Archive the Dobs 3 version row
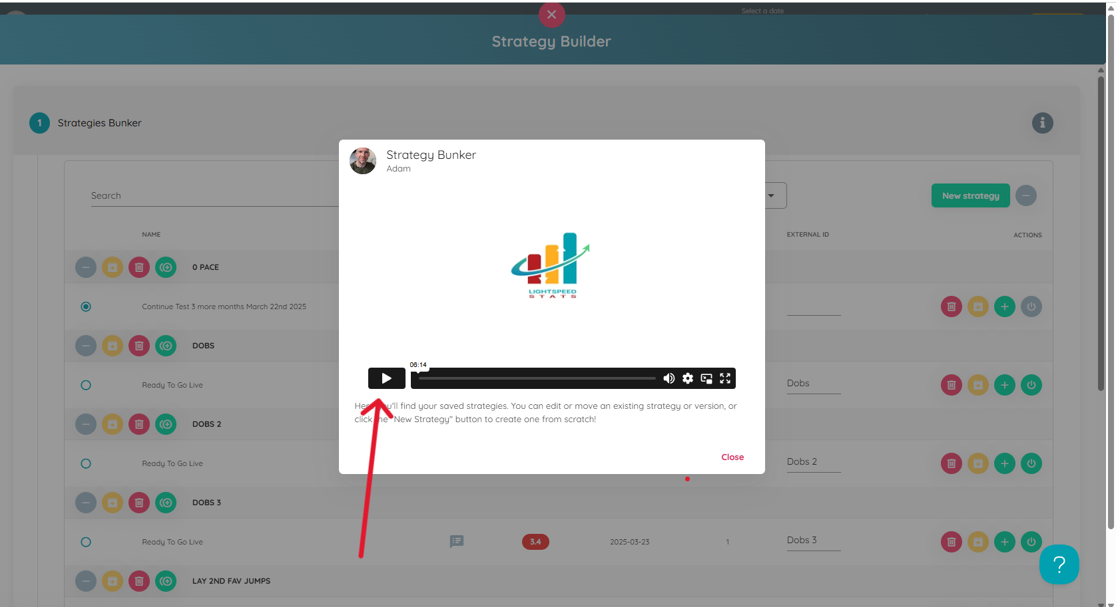The height and width of the screenshot is (607, 1116). [977, 542]
